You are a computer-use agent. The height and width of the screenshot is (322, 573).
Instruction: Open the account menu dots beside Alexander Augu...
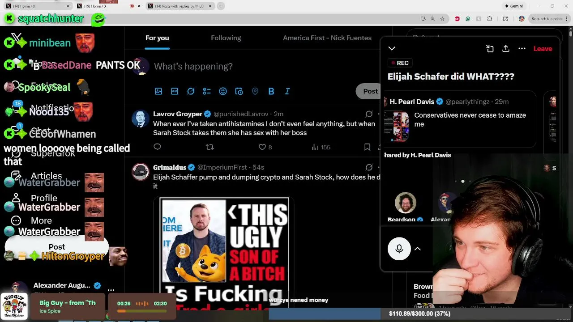(x=111, y=289)
